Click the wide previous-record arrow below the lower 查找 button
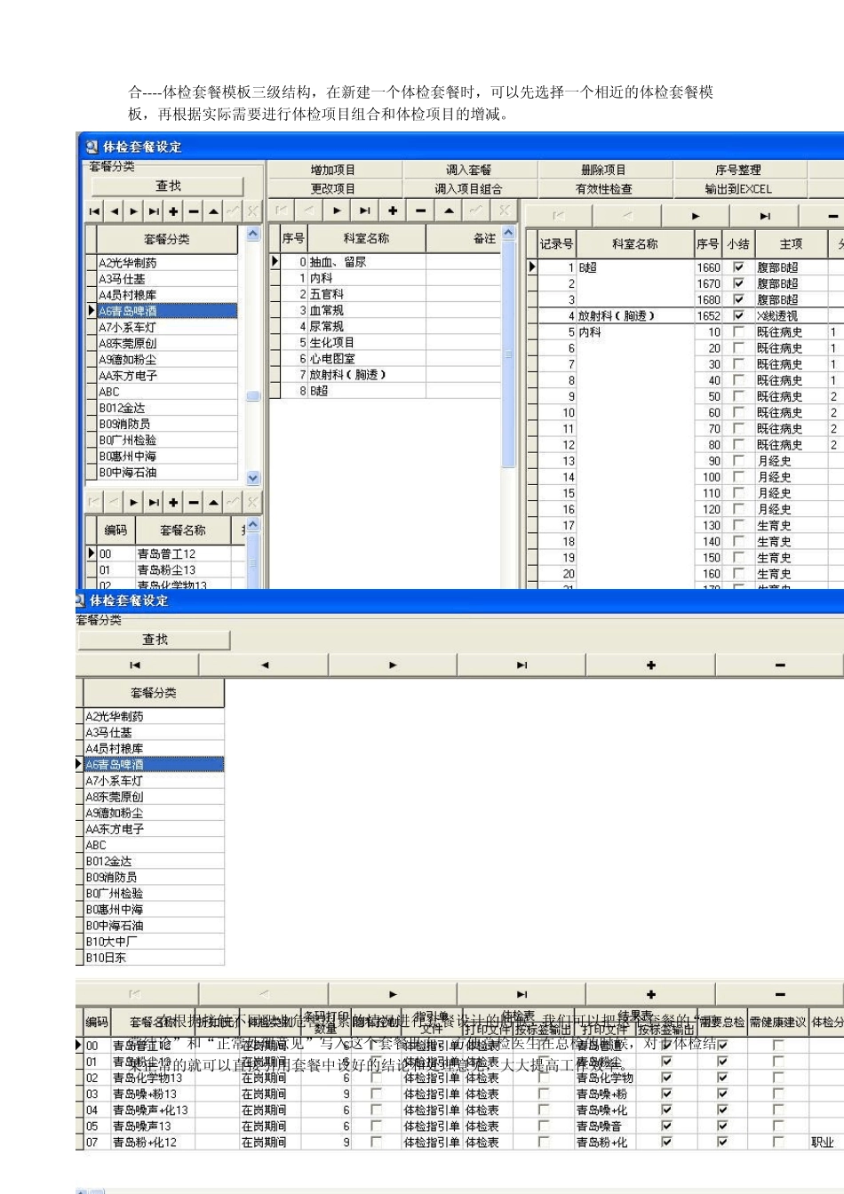 click(x=264, y=665)
